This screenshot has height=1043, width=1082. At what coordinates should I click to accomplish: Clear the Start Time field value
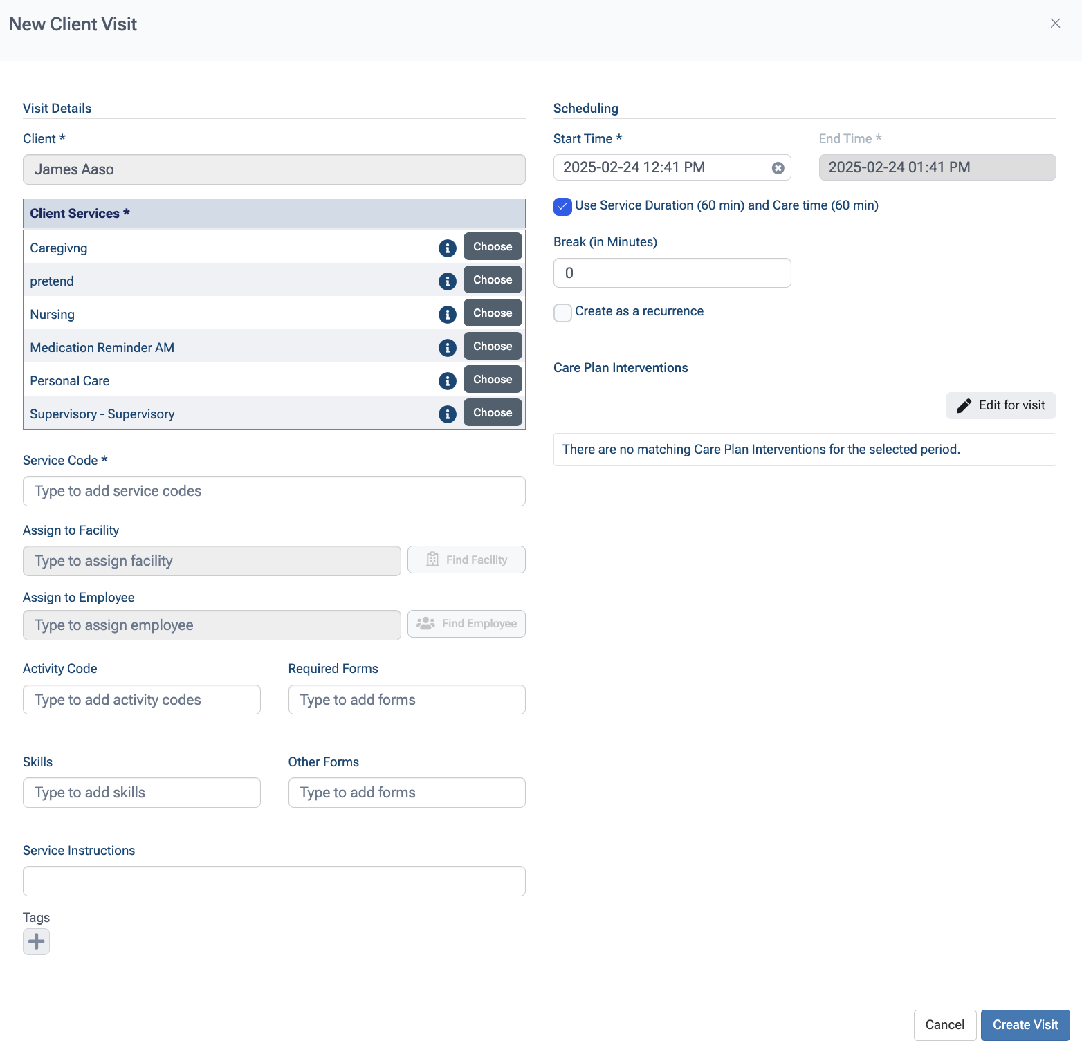[778, 168]
